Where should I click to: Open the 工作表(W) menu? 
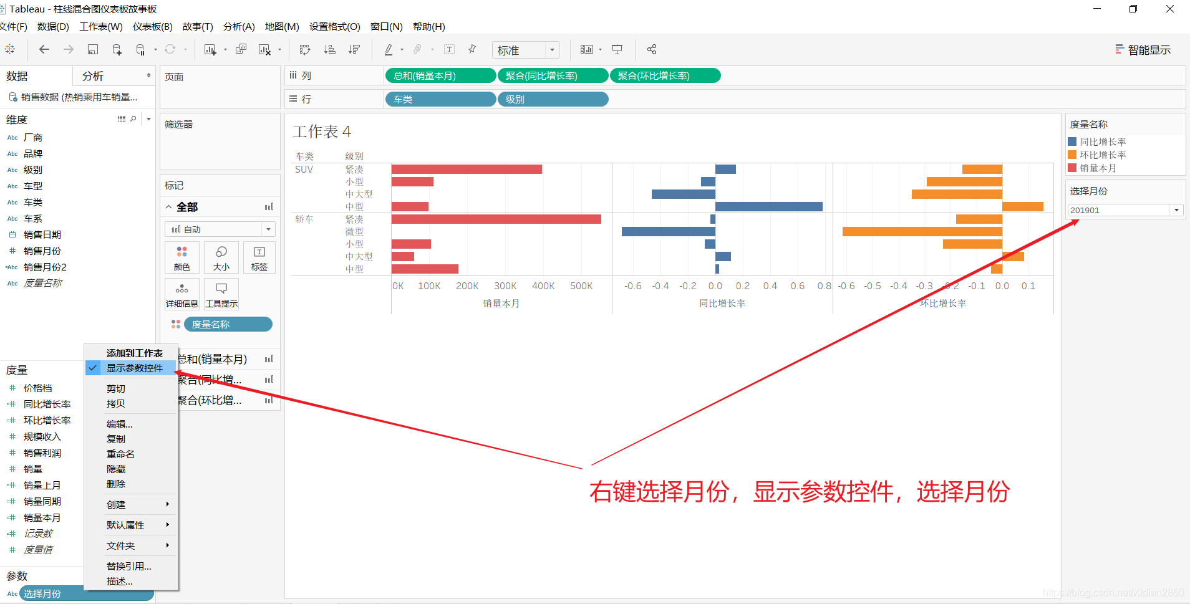click(x=101, y=26)
